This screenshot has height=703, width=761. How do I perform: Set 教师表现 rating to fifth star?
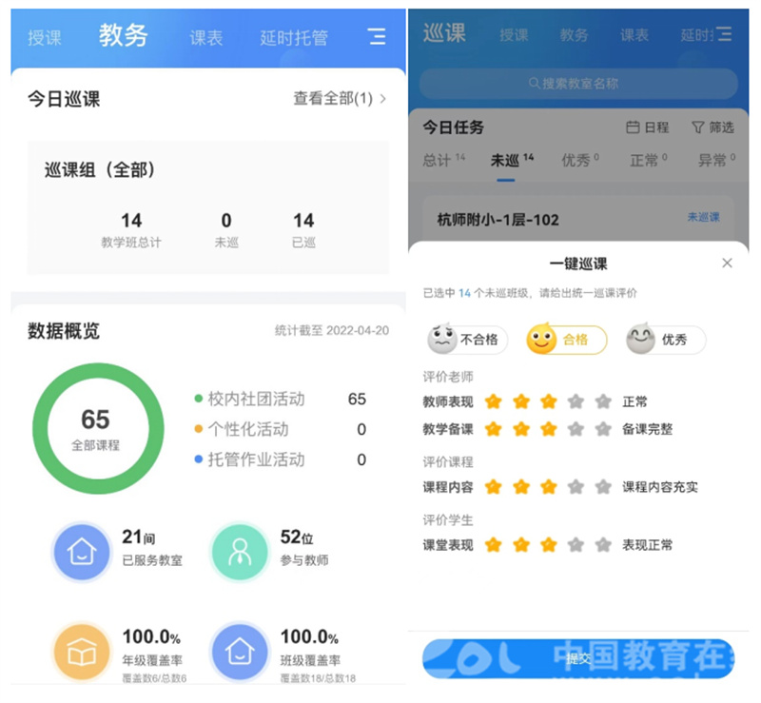(x=603, y=401)
